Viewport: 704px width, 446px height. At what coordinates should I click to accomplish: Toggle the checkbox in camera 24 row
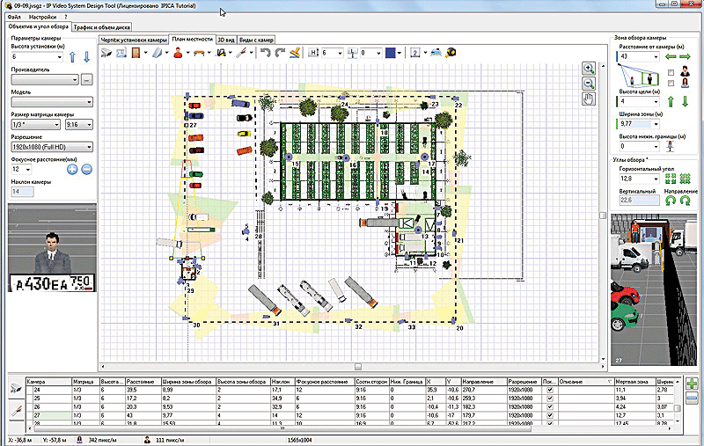[x=551, y=390]
